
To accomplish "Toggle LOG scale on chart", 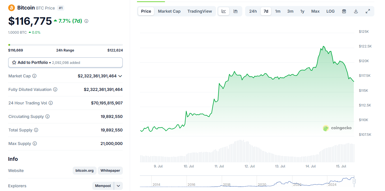I will pyautogui.click(x=330, y=11).
